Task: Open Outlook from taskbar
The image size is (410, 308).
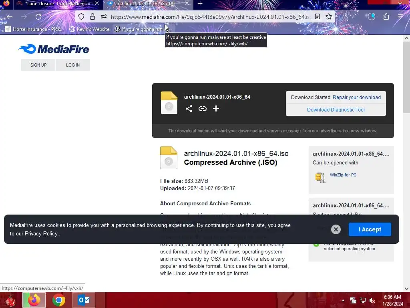Action: 84,300
